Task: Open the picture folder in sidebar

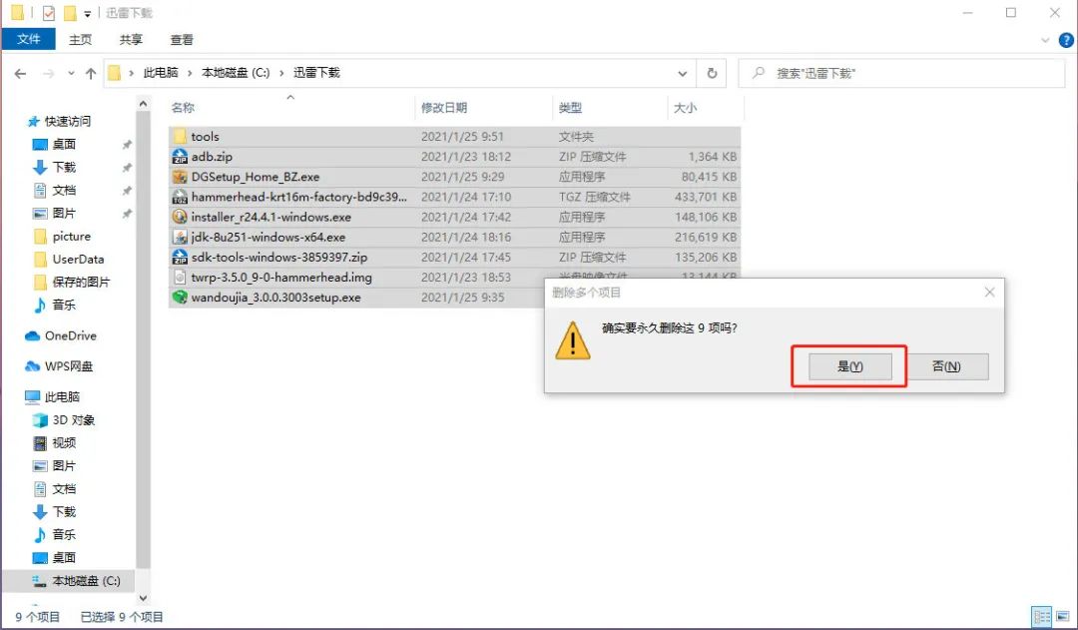Action: pos(72,236)
